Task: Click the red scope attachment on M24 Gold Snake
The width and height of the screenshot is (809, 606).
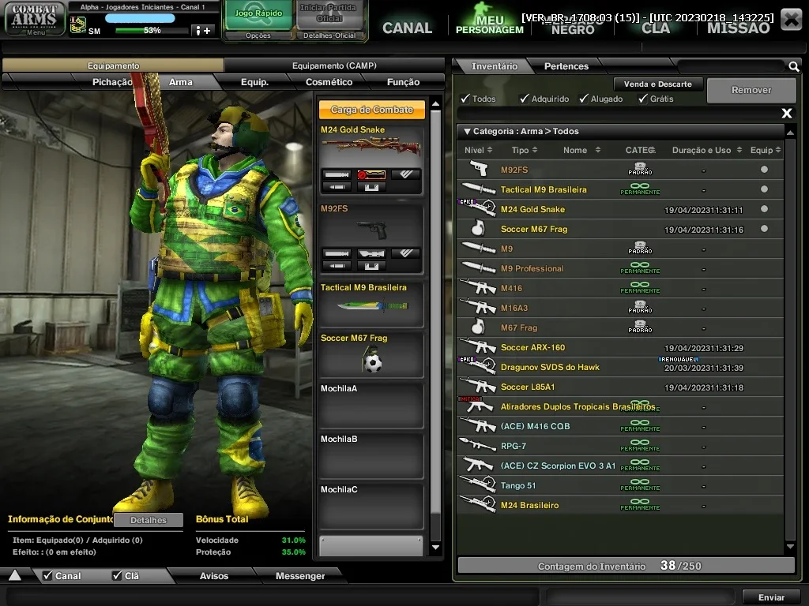Action: coord(371,175)
